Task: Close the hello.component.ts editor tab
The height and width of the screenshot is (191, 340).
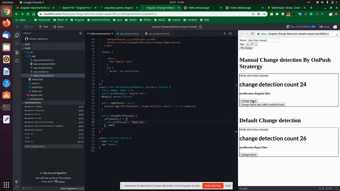Action: pos(112,33)
